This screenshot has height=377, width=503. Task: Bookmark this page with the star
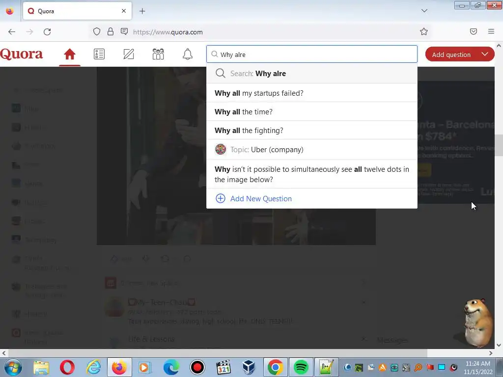[x=424, y=31]
